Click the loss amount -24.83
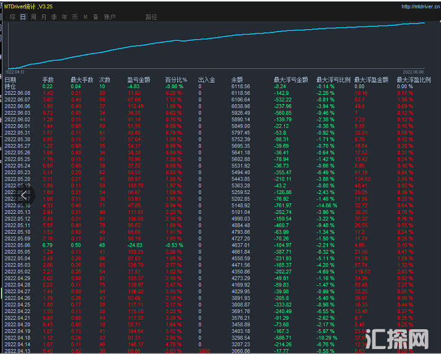This screenshot has width=441, height=354. coord(135,245)
